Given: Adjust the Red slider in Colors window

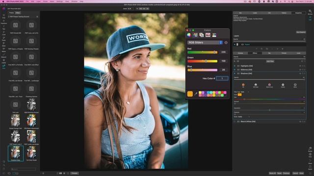Looking at the screenshot, I should point(203,52).
